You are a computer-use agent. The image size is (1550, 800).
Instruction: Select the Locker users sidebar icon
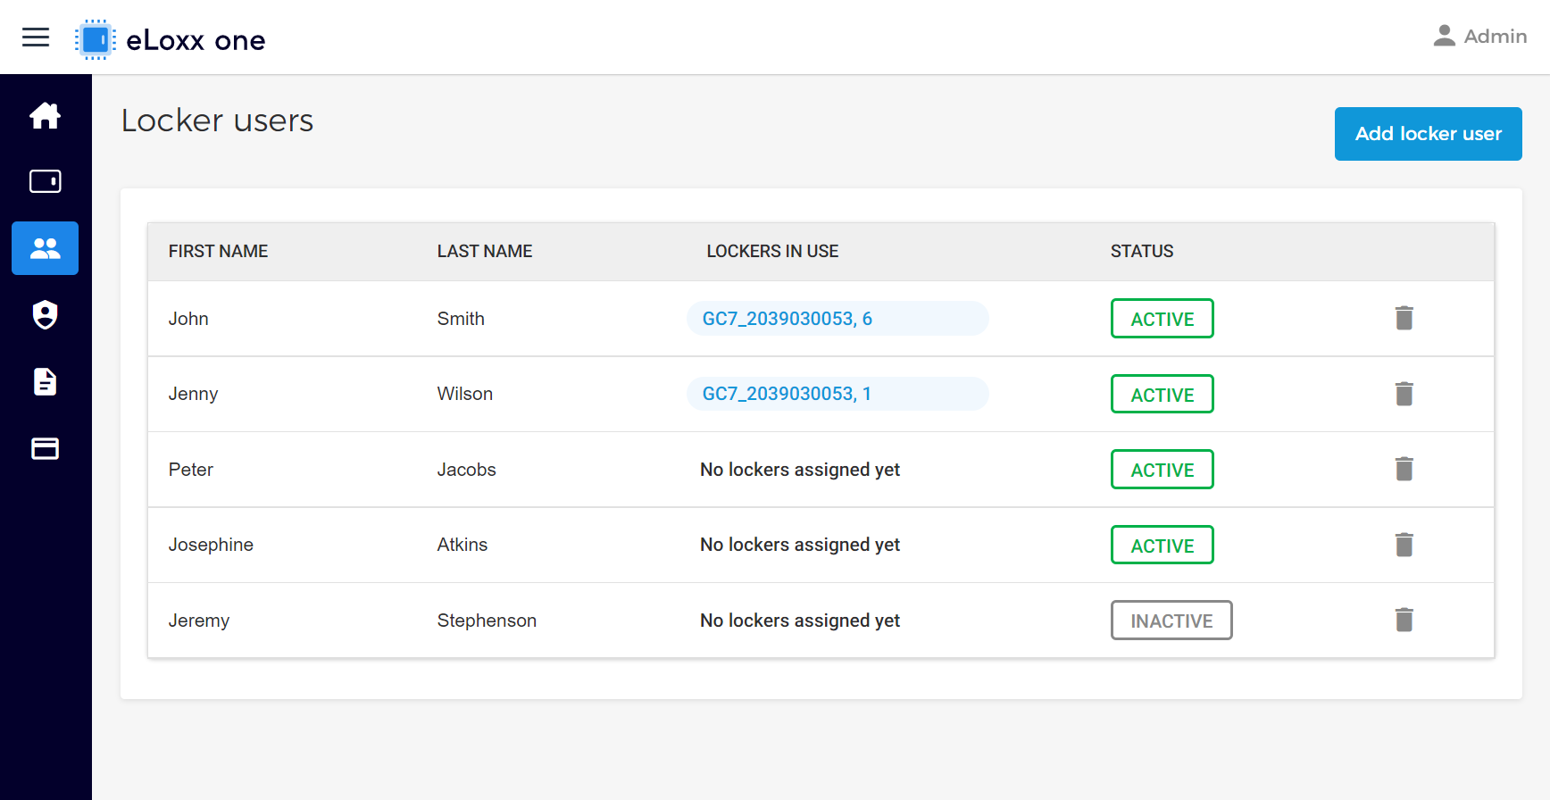45,248
